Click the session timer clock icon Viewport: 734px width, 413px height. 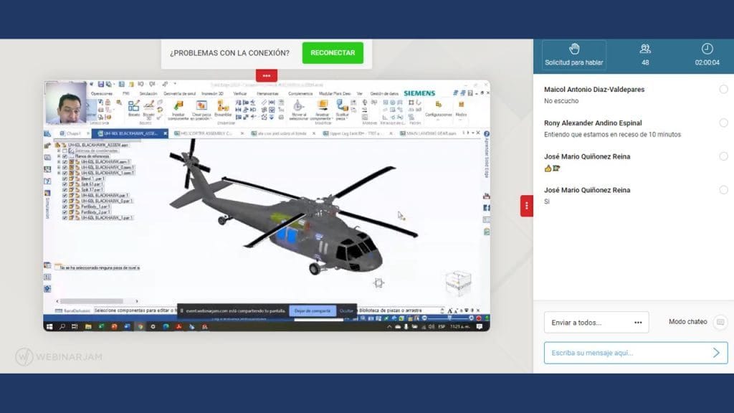(x=707, y=49)
